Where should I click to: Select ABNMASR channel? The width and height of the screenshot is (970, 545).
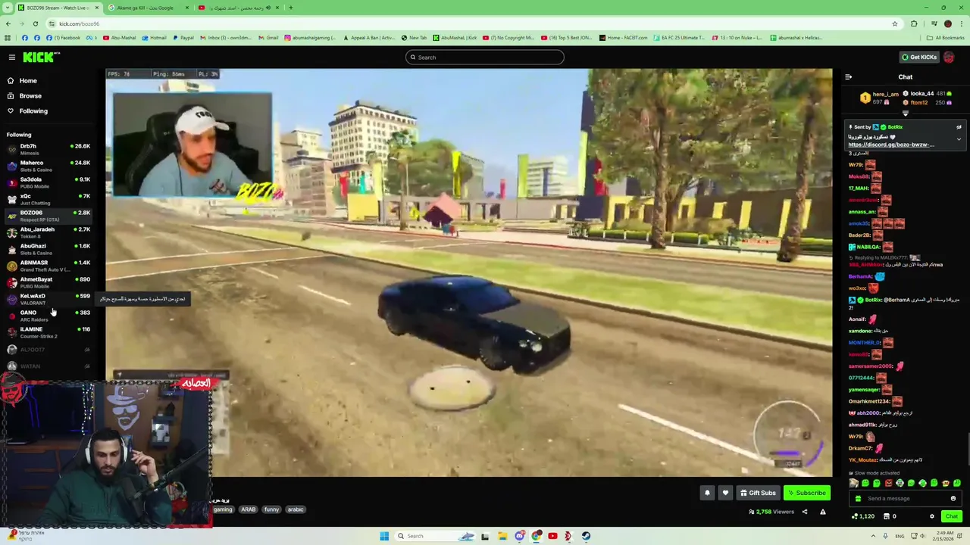click(48, 266)
